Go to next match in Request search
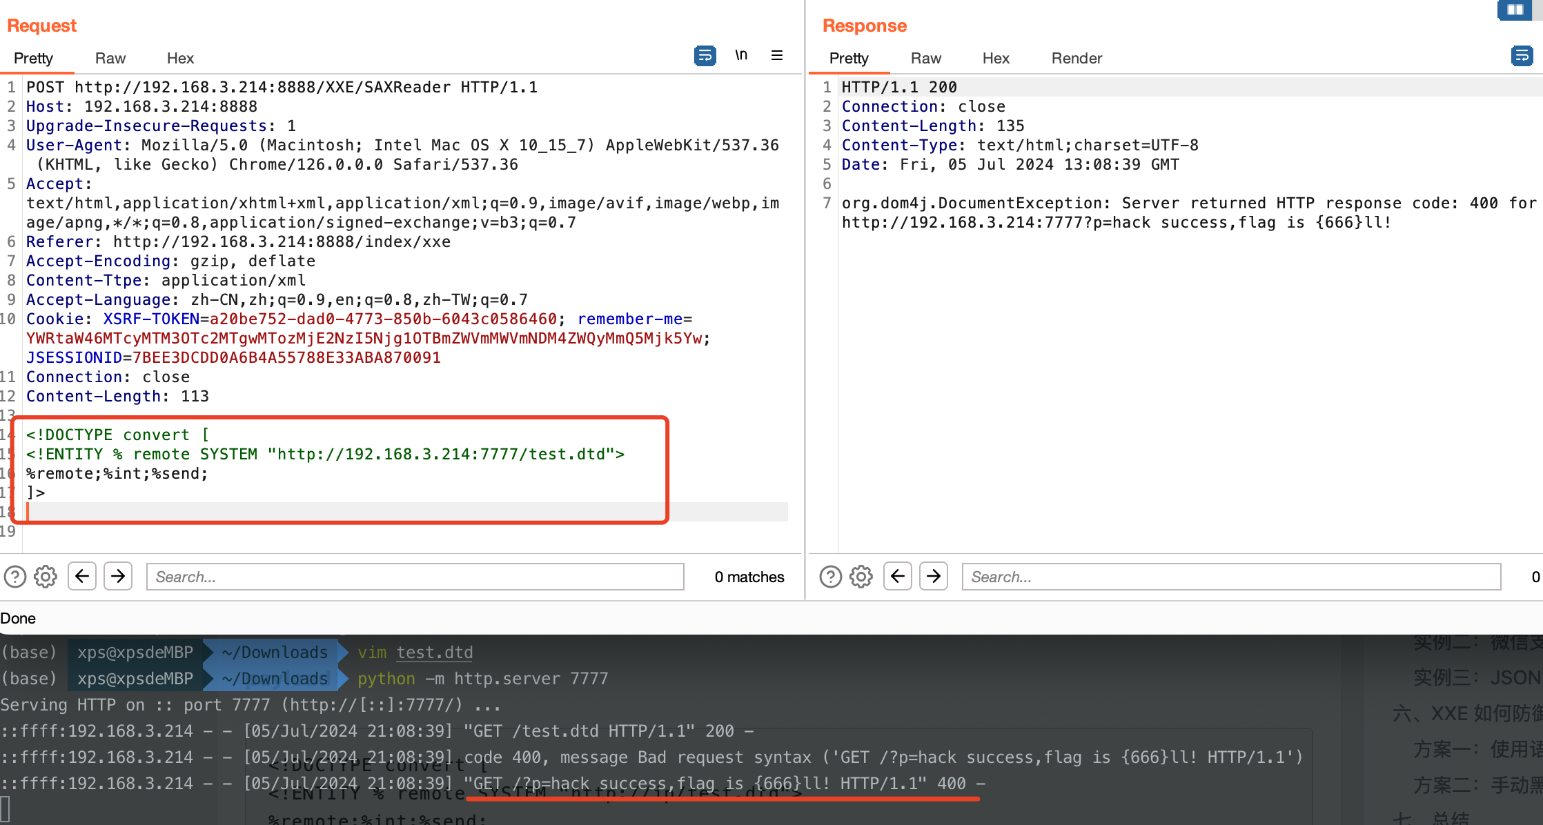 point(118,576)
